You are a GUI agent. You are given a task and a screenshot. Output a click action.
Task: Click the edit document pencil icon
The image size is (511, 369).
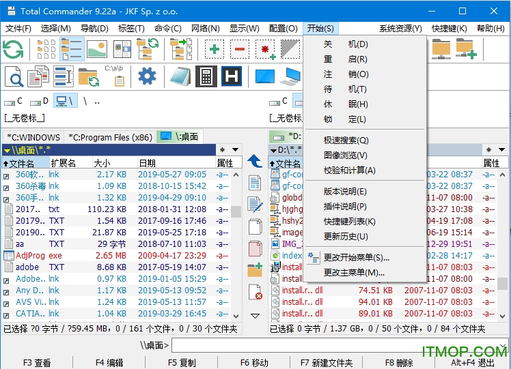click(255, 205)
